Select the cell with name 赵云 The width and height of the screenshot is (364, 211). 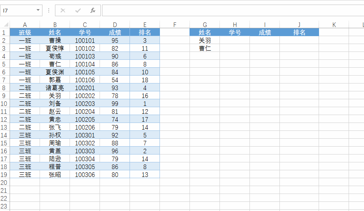click(55, 111)
